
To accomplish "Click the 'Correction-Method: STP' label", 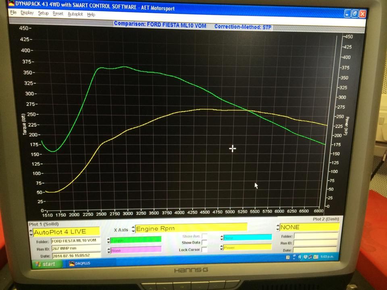I will pyautogui.click(x=243, y=27).
